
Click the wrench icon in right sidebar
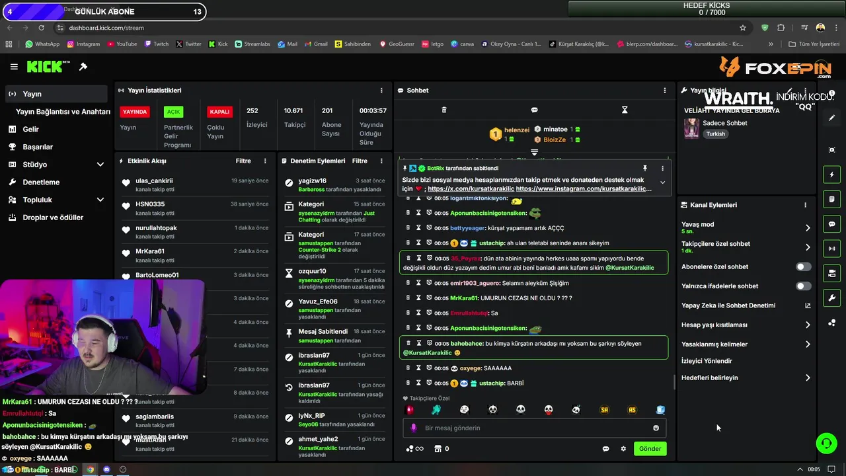coord(832,298)
